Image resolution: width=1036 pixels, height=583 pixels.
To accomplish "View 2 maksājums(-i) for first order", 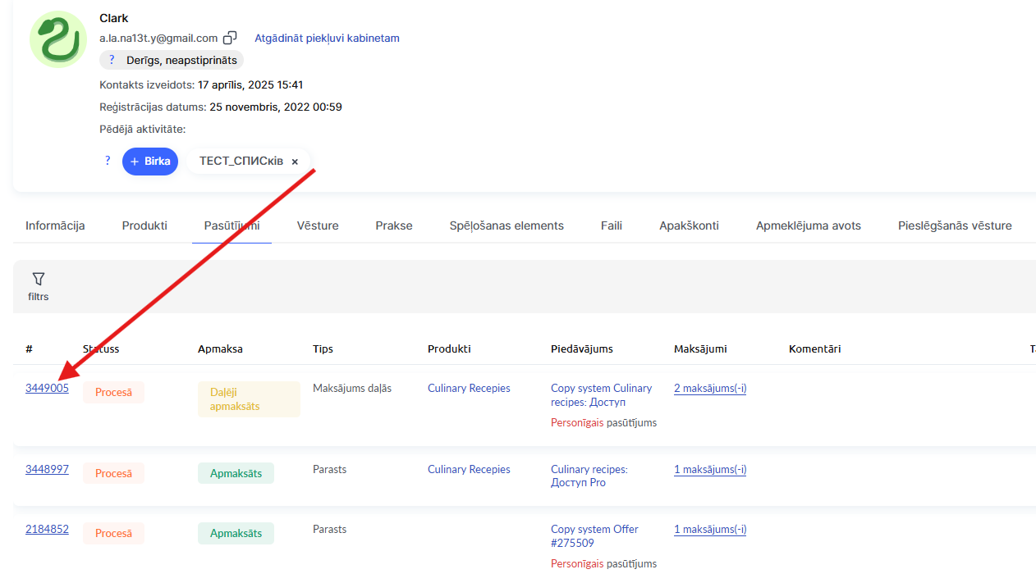I will pos(710,388).
